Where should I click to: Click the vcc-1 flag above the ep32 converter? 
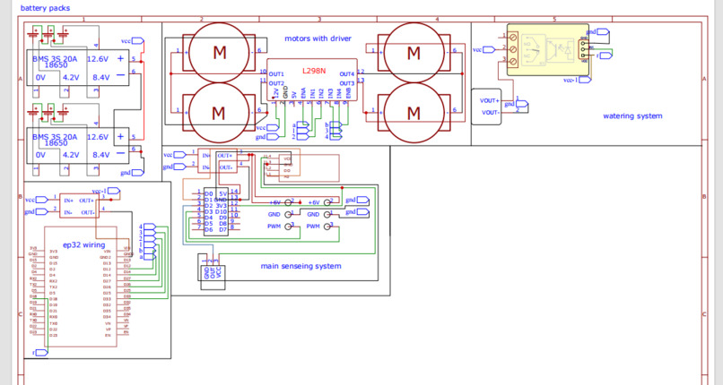click(106, 191)
